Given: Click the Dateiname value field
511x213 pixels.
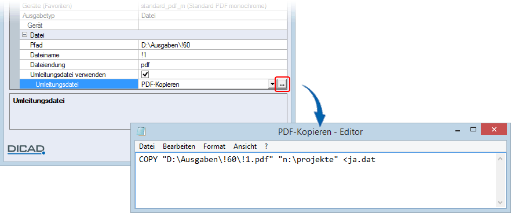Looking at the screenshot, I should (x=213, y=55).
